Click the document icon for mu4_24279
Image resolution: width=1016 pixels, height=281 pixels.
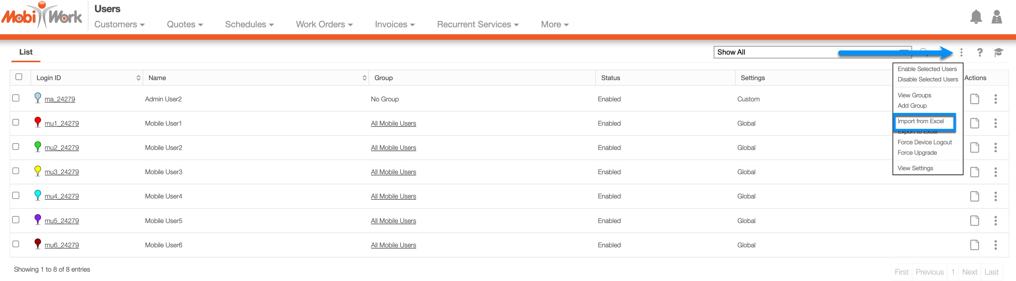pyautogui.click(x=974, y=196)
